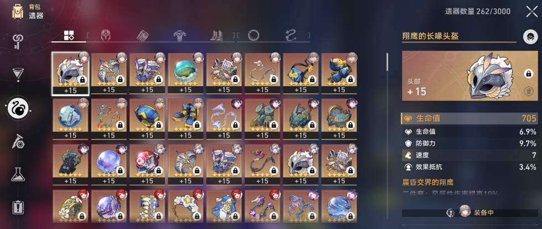Open the relic detail button beside title
Image resolution: width=542 pixels, height=229 pixels.
pos(529,36)
